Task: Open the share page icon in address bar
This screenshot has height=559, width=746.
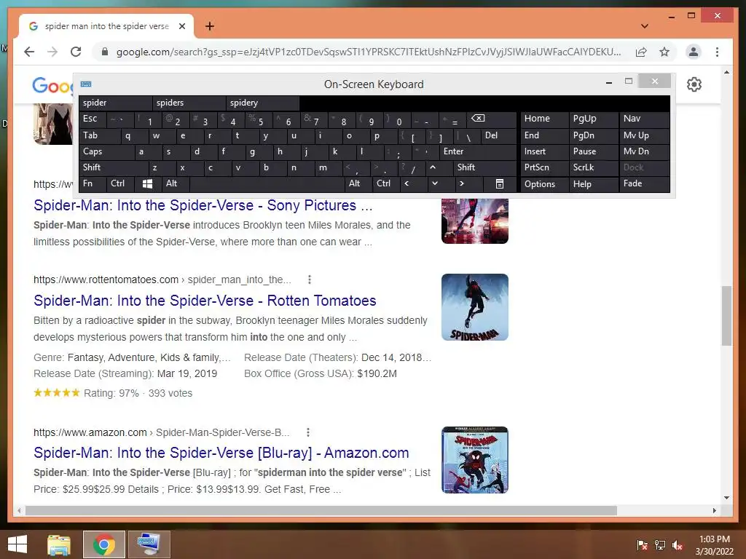Action: pyautogui.click(x=641, y=52)
